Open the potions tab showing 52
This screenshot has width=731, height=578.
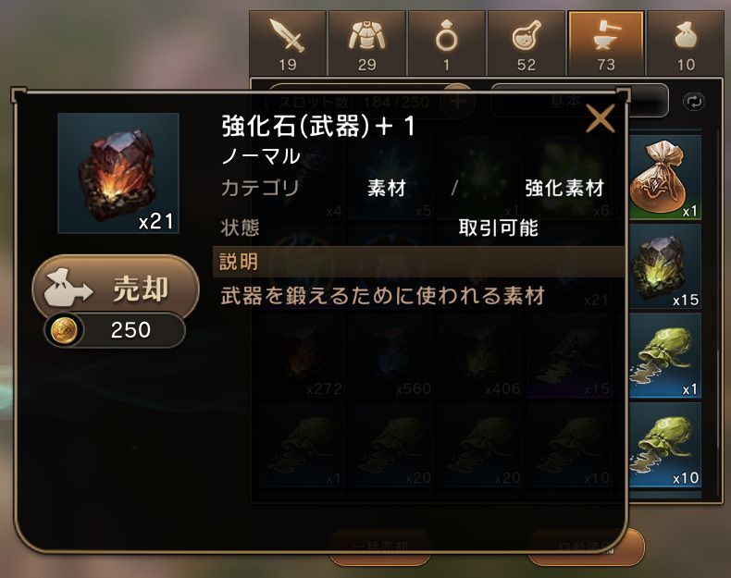pyautogui.click(x=527, y=43)
